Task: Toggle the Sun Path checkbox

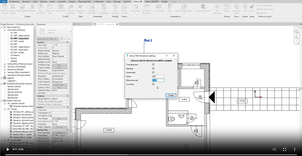Action: click(x=53, y=93)
